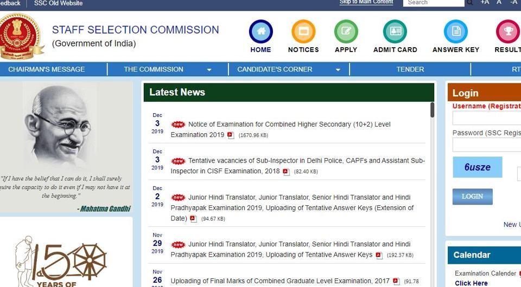Open CANDIDATE'S CORNER menu item
Screen dimensions: 521x287
(275, 69)
